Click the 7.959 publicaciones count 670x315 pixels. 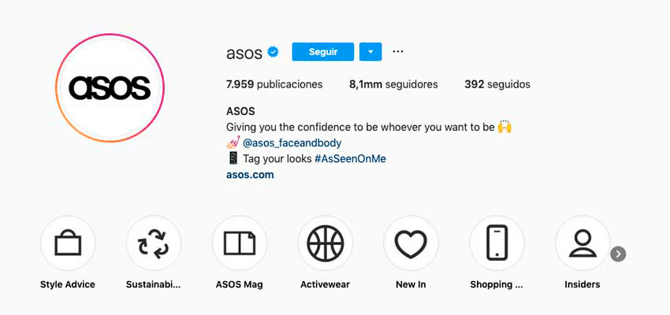pos(274,84)
